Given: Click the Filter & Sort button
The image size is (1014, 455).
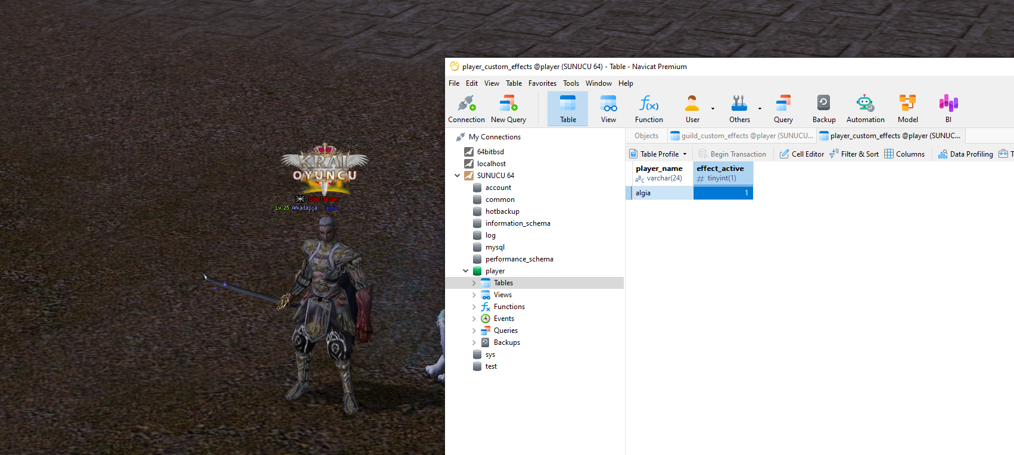Looking at the screenshot, I should [854, 154].
